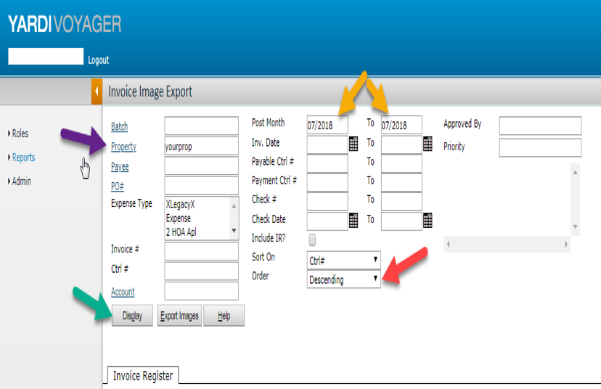Open the Sort On dropdown

(343, 259)
